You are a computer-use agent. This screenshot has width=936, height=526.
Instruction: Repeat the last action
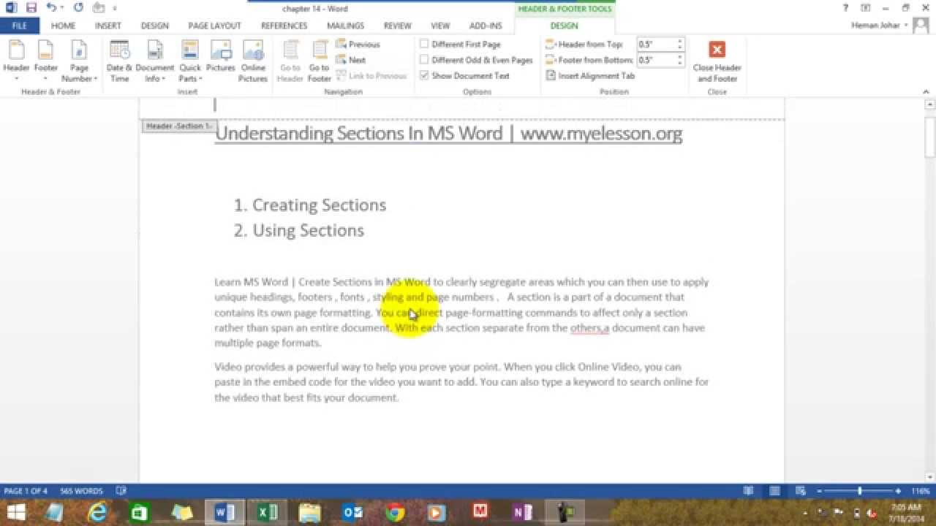click(x=78, y=8)
